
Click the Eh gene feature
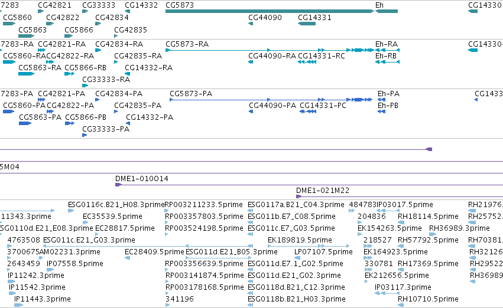point(387,11)
